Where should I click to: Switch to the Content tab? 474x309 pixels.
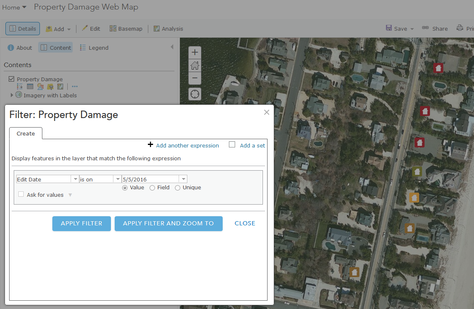click(56, 48)
